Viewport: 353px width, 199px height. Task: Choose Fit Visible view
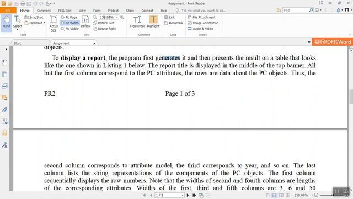[x=69, y=29]
